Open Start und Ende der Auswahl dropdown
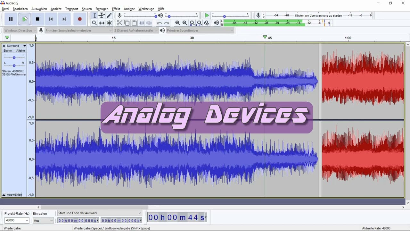This screenshot has height=231, width=410. click(99, 213)
